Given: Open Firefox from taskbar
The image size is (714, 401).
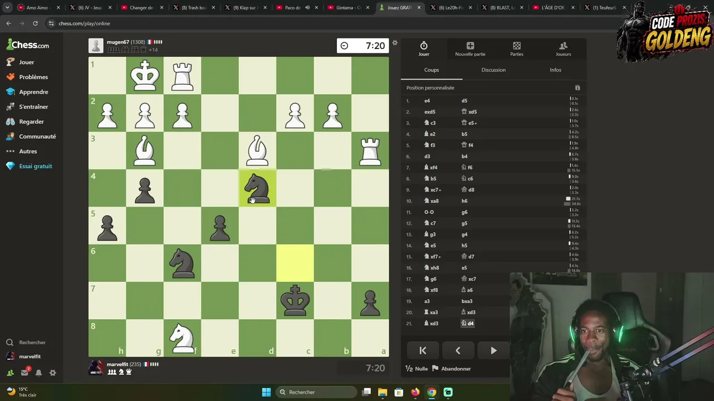Looking at the screenshot, I should coord(415,392).
